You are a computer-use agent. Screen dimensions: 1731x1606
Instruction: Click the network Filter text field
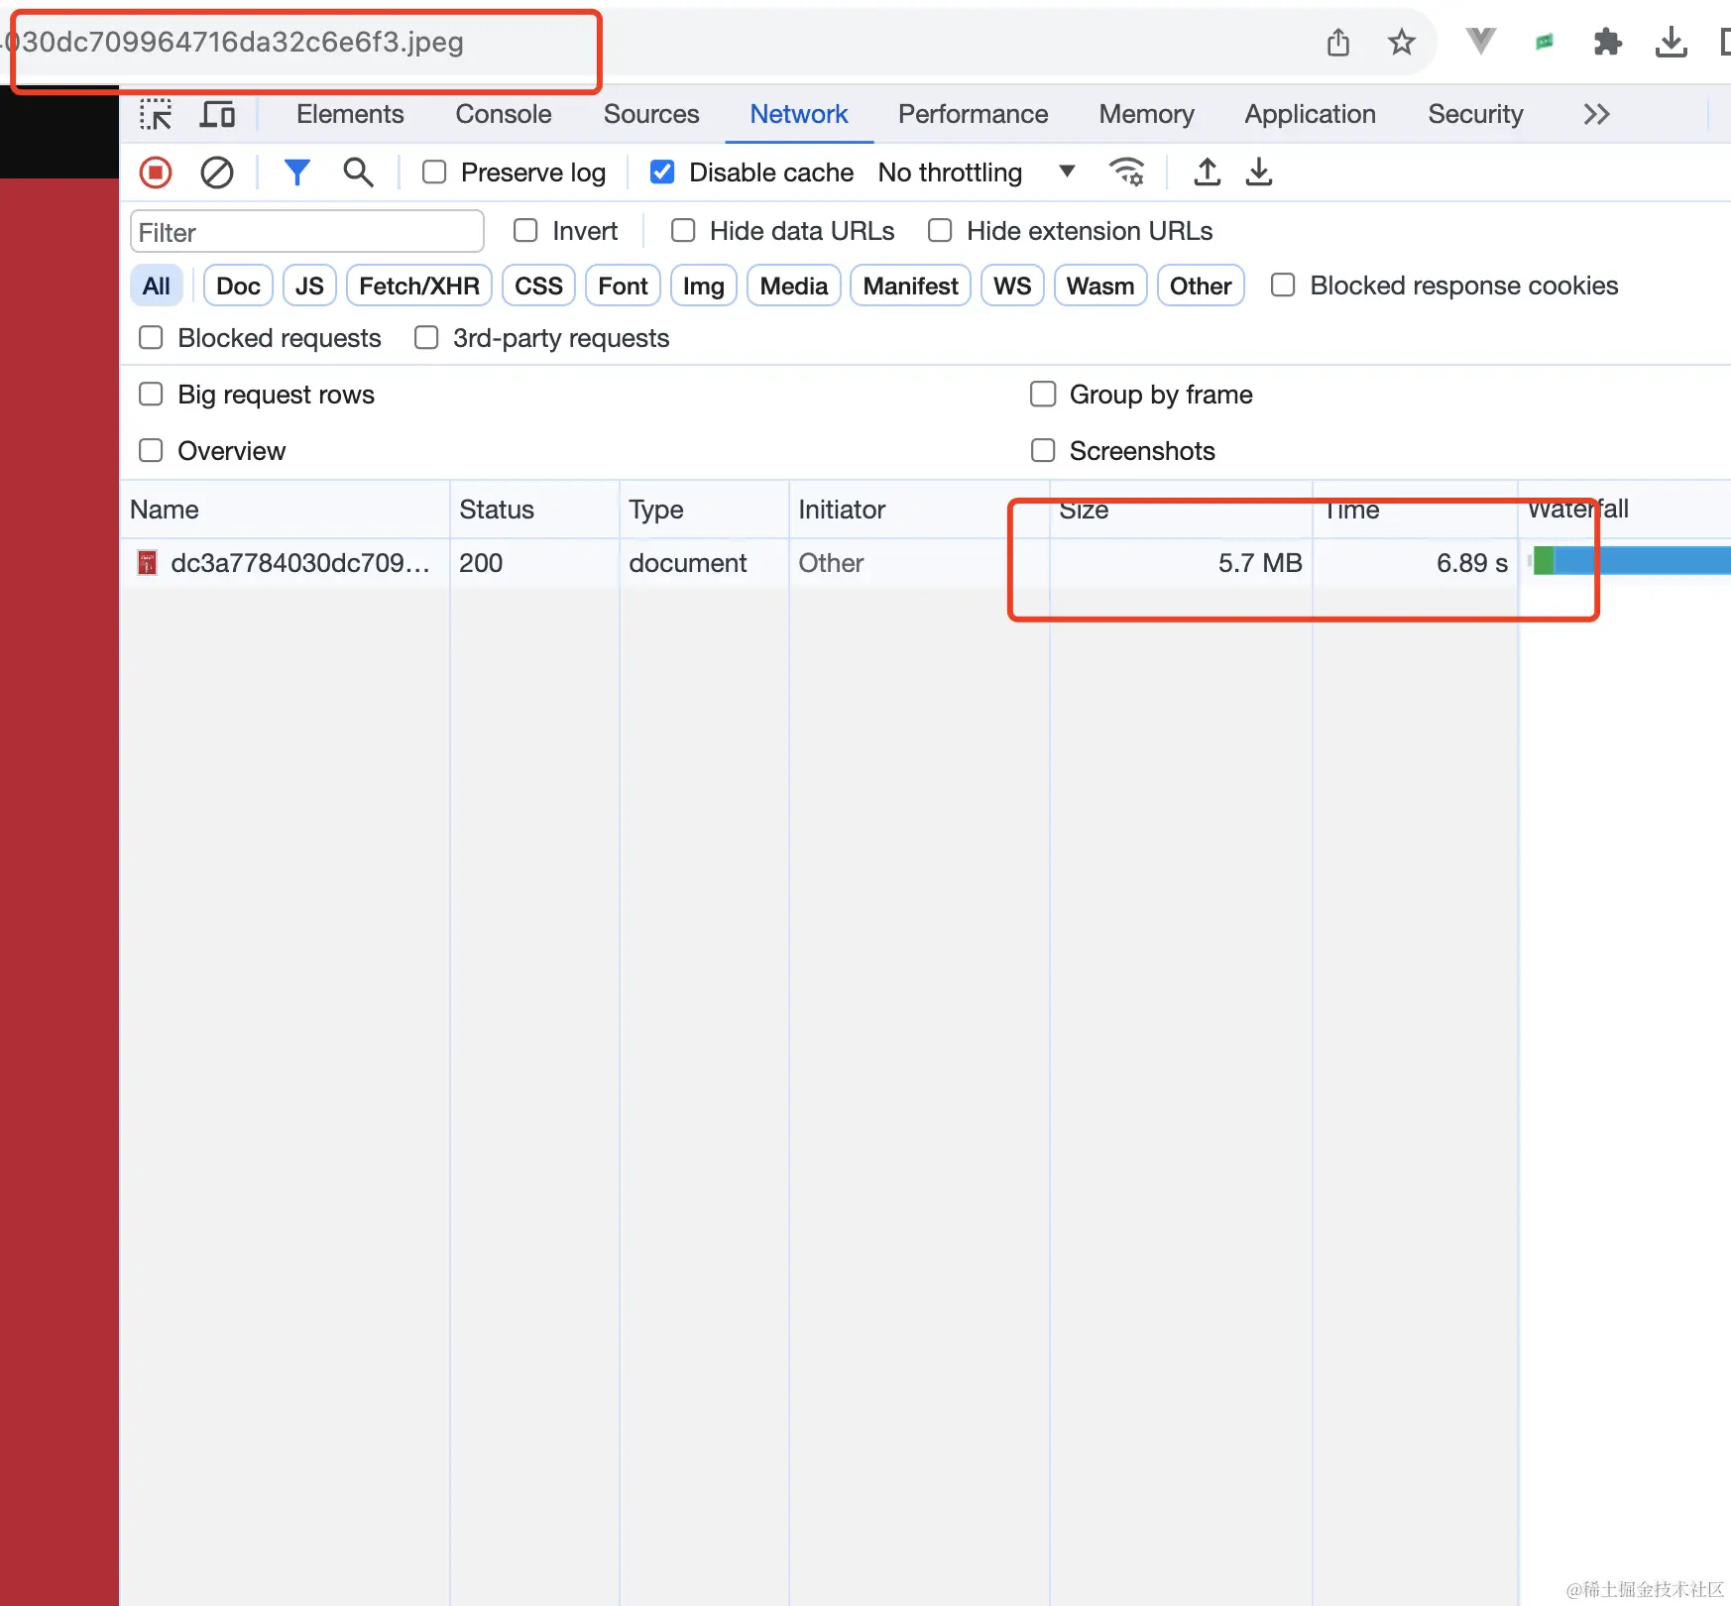[x=307, y=232]
